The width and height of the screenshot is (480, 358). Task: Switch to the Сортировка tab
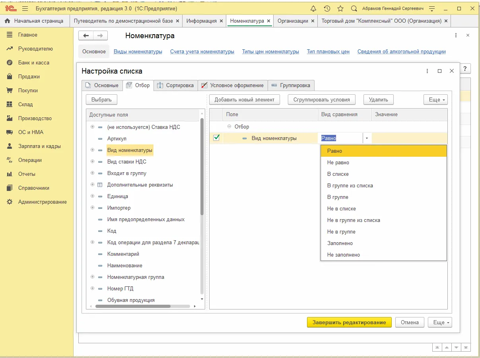click(x=176, y=85)
